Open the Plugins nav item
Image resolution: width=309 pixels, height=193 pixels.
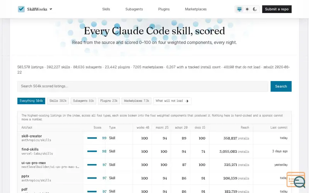pos(164,9)
